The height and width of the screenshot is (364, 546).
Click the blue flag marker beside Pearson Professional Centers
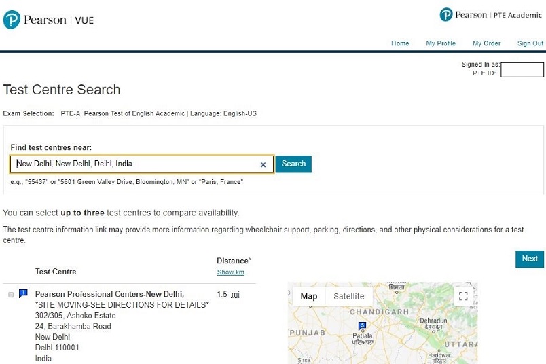tap(23, 293)
